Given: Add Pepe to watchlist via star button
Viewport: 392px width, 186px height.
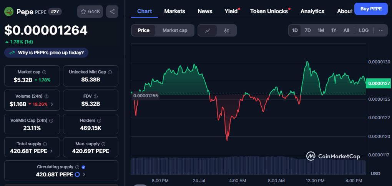Looking at the screenshot, I should 90,12.
